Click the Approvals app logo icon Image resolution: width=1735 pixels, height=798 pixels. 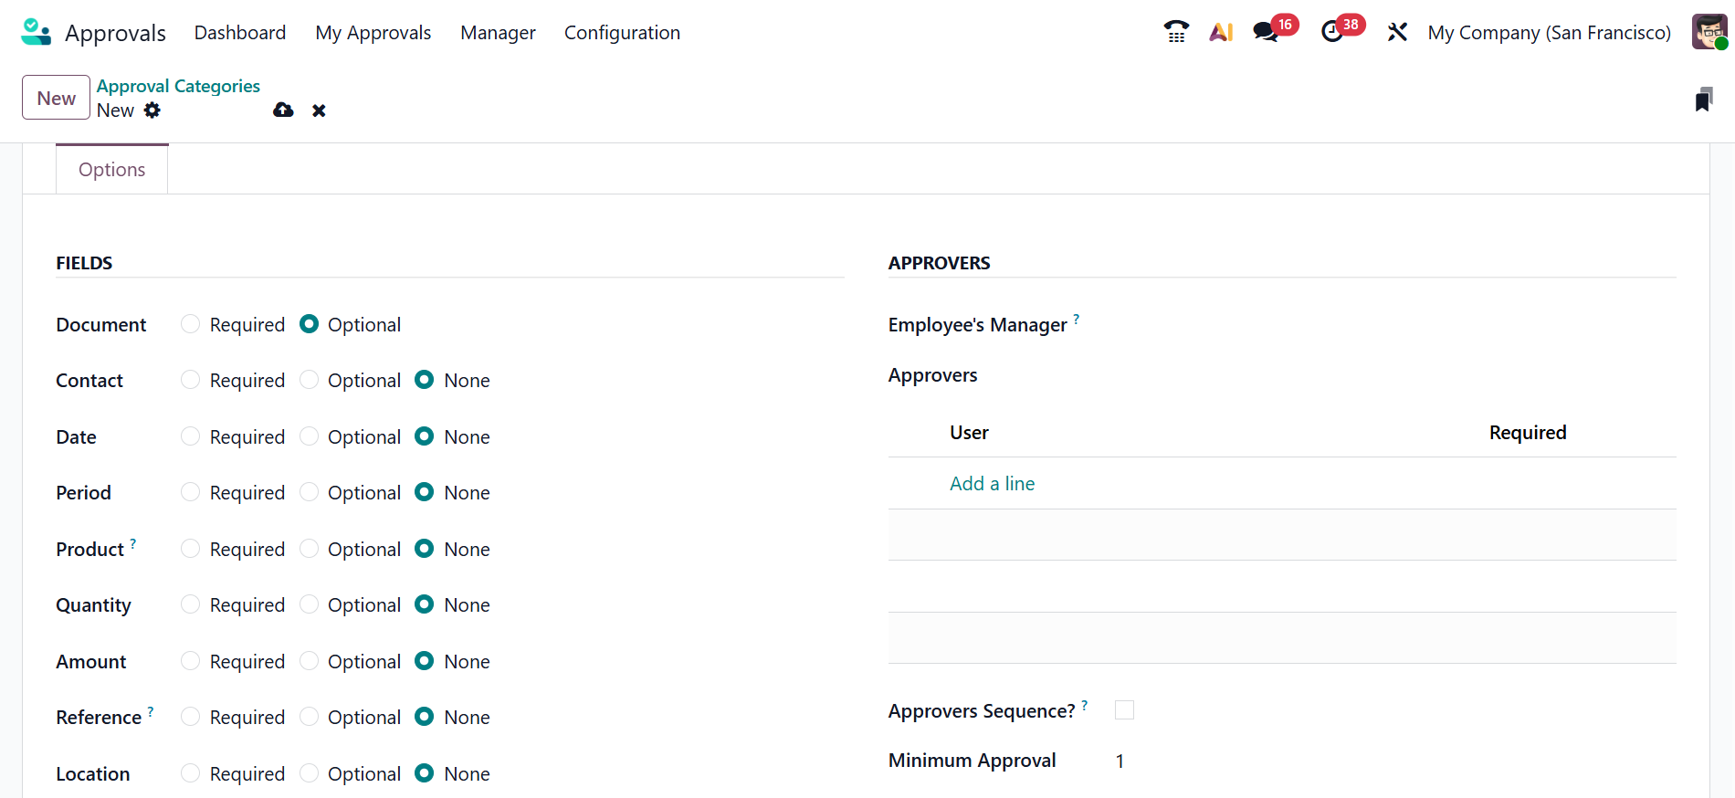[36, 33]
